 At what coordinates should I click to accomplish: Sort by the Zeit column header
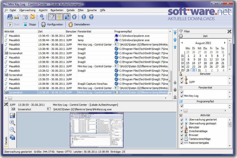pos(51,31)
